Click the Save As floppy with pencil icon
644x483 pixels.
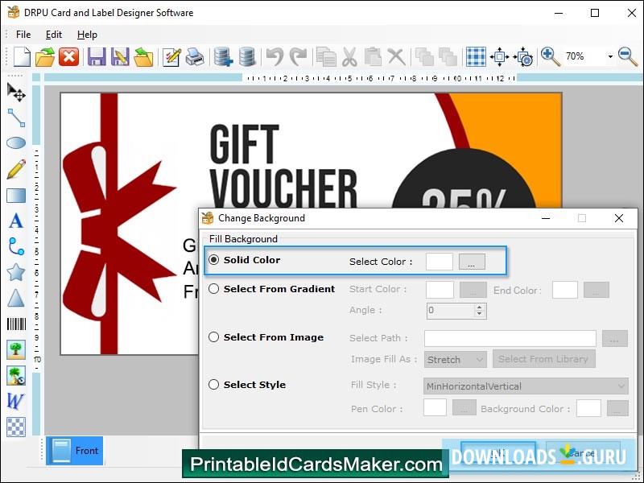click(120, 56)
